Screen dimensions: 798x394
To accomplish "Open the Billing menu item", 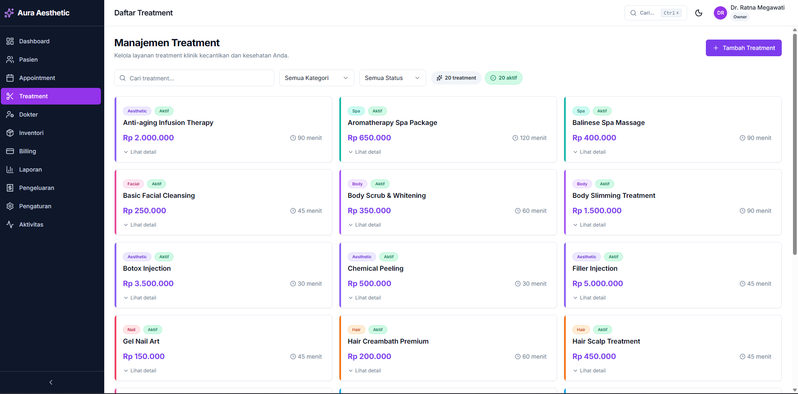I will pyautogui.click(x=28, y=151).
